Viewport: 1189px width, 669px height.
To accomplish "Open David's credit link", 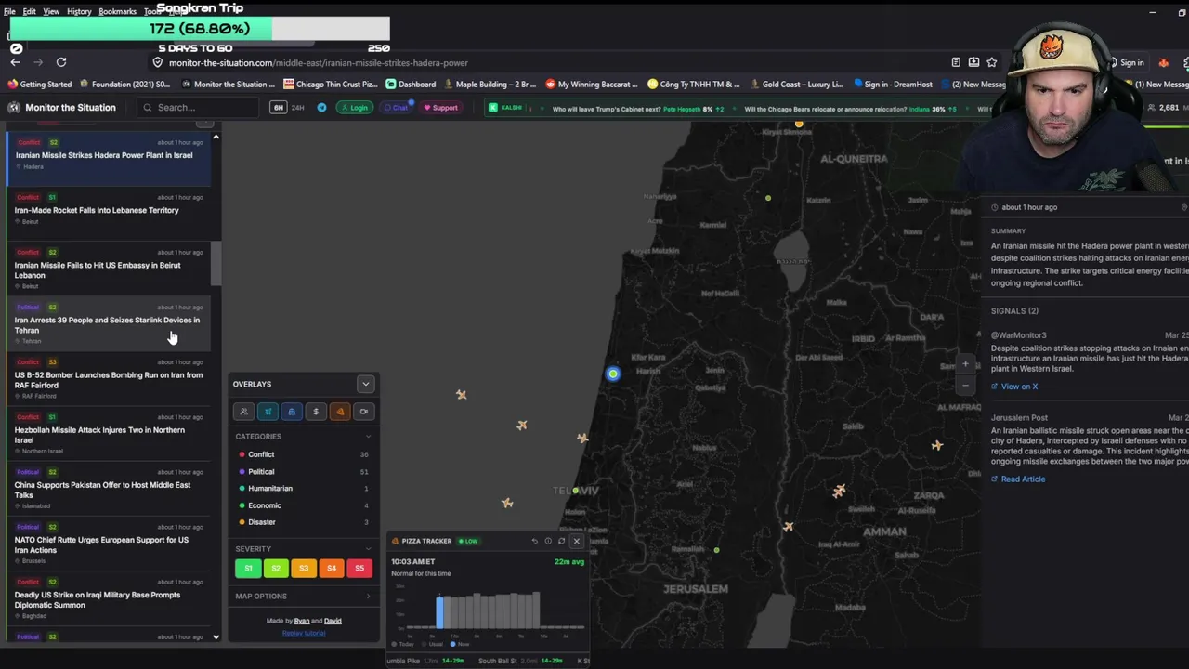I will (333, 621).
